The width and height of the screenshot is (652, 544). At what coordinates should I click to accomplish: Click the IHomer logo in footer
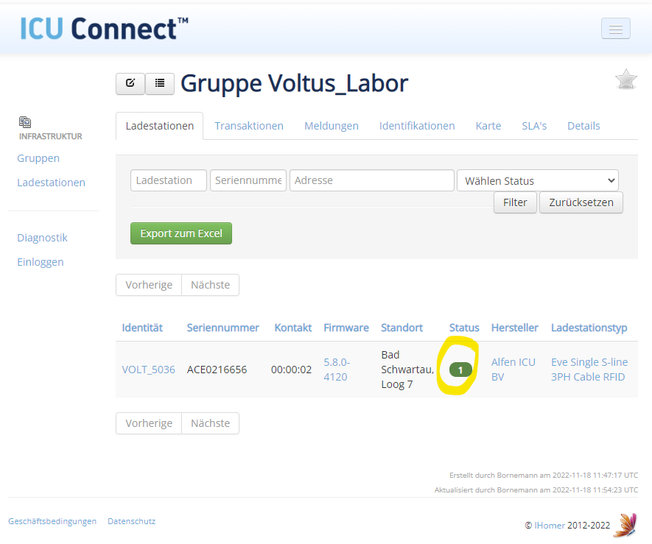(x=627, y=524)
